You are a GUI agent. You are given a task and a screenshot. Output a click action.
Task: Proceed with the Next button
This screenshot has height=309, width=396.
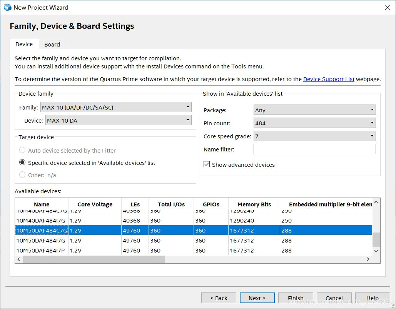pos(257,298)
